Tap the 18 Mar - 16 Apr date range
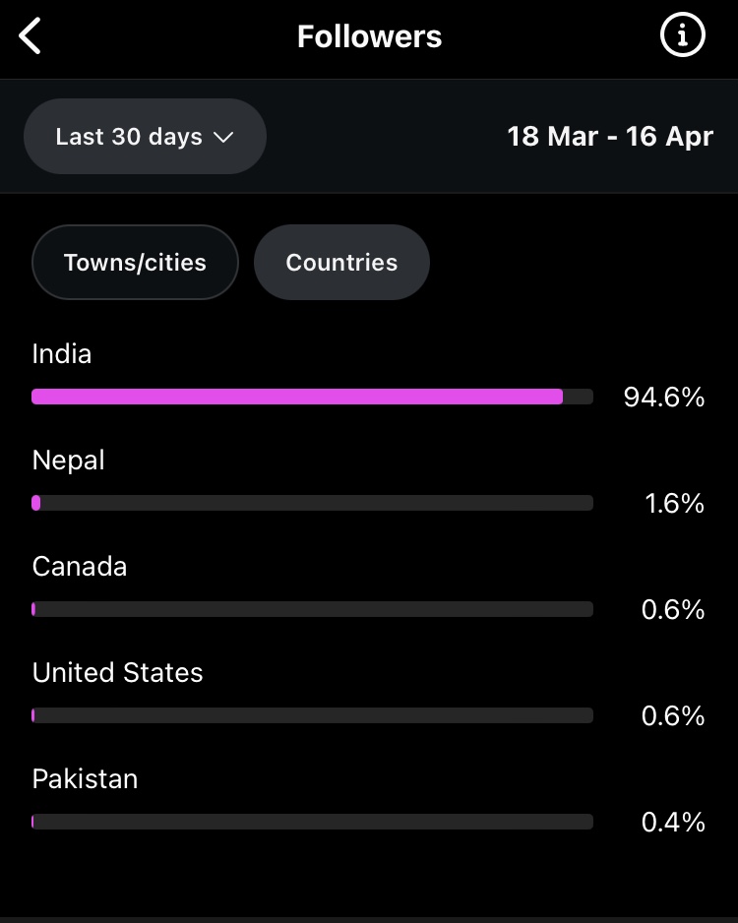 (610, 137)
